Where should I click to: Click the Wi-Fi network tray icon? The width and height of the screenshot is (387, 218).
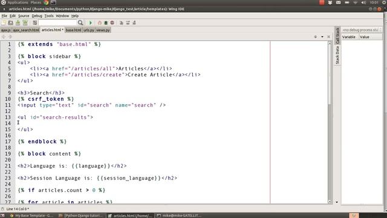click(x=355, y=2)
